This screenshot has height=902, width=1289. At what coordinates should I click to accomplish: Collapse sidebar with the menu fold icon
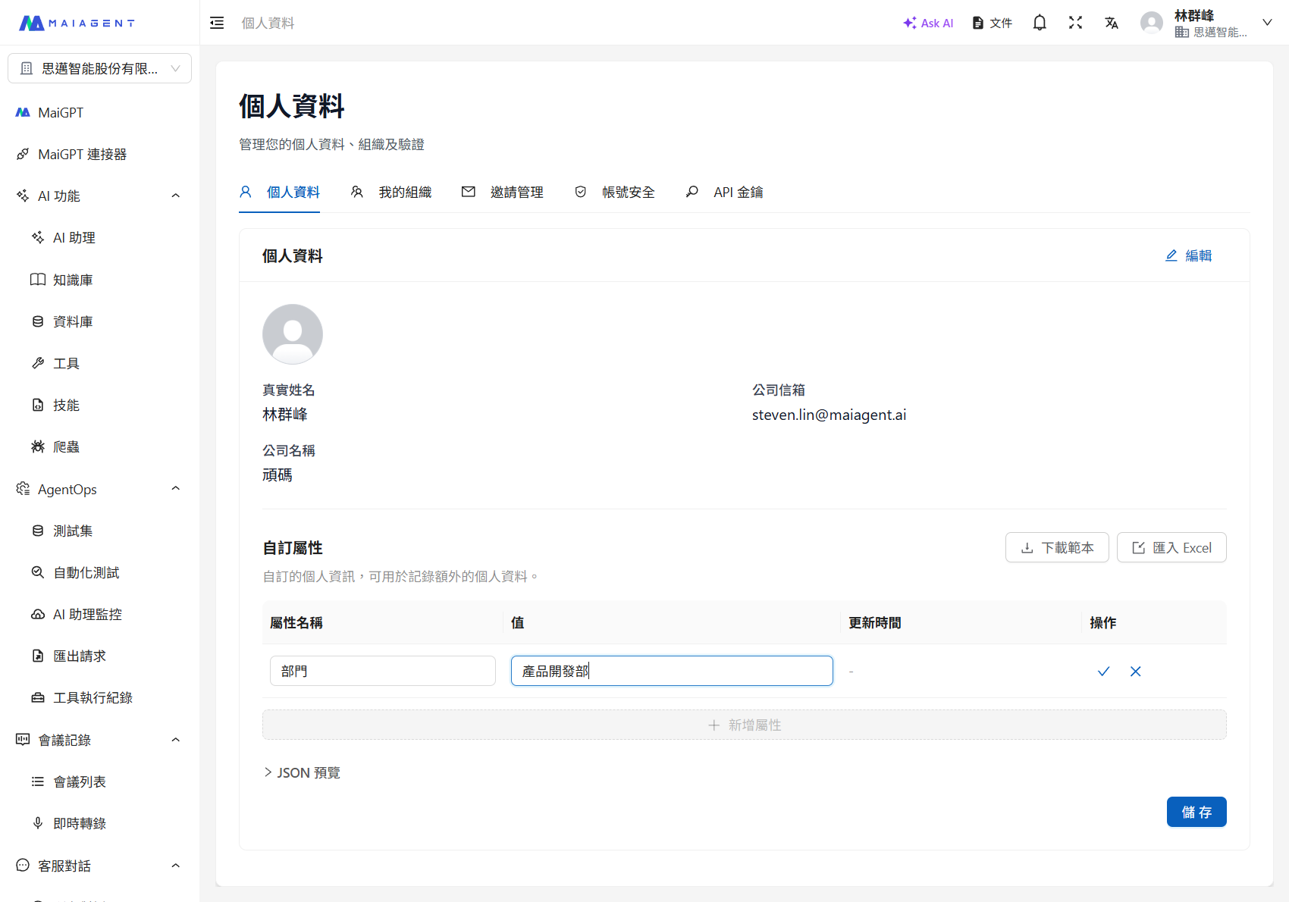point(217,23)
